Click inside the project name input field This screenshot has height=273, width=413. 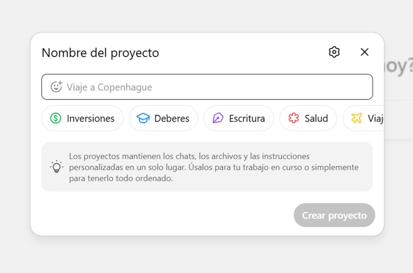pos(207,87)
